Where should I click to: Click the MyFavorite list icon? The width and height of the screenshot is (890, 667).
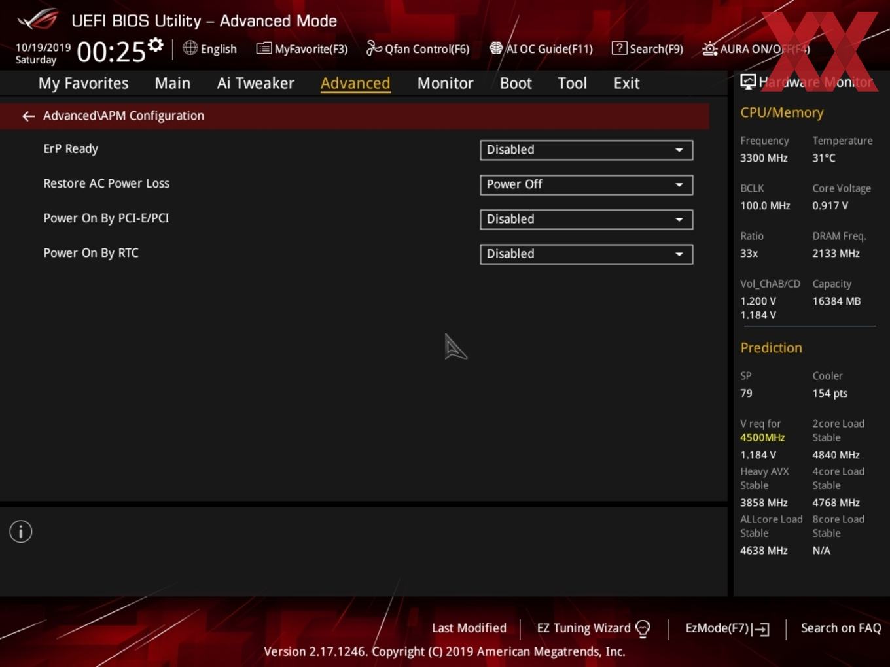[263, 48]
